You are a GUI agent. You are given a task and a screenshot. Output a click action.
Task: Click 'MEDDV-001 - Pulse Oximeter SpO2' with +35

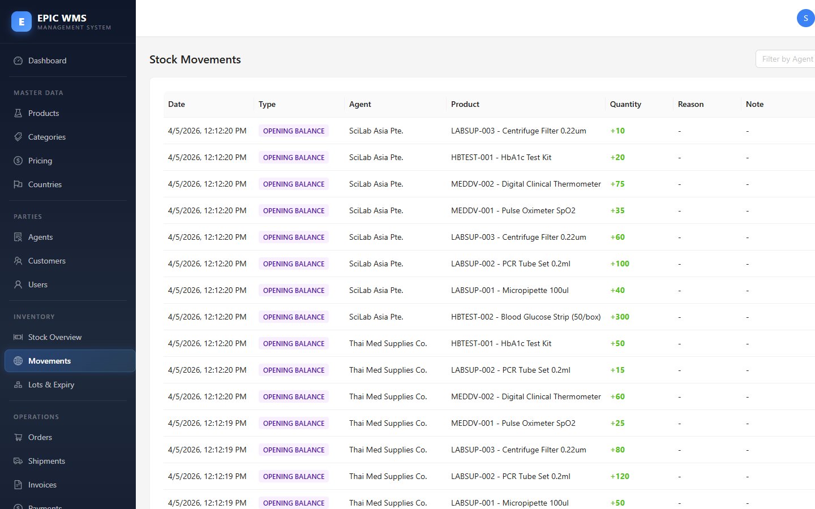tap(513, 210)
